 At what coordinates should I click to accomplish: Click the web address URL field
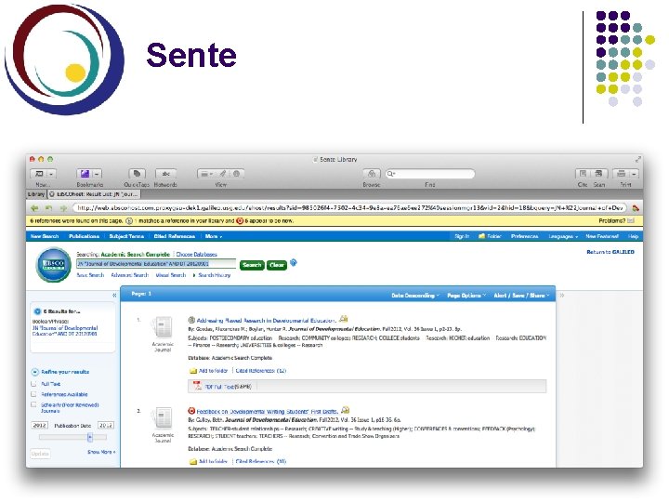click(349, 208)
